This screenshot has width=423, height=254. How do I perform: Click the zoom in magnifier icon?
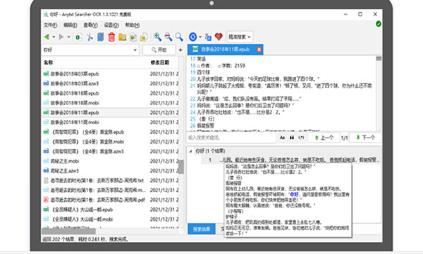coord(157,37)
